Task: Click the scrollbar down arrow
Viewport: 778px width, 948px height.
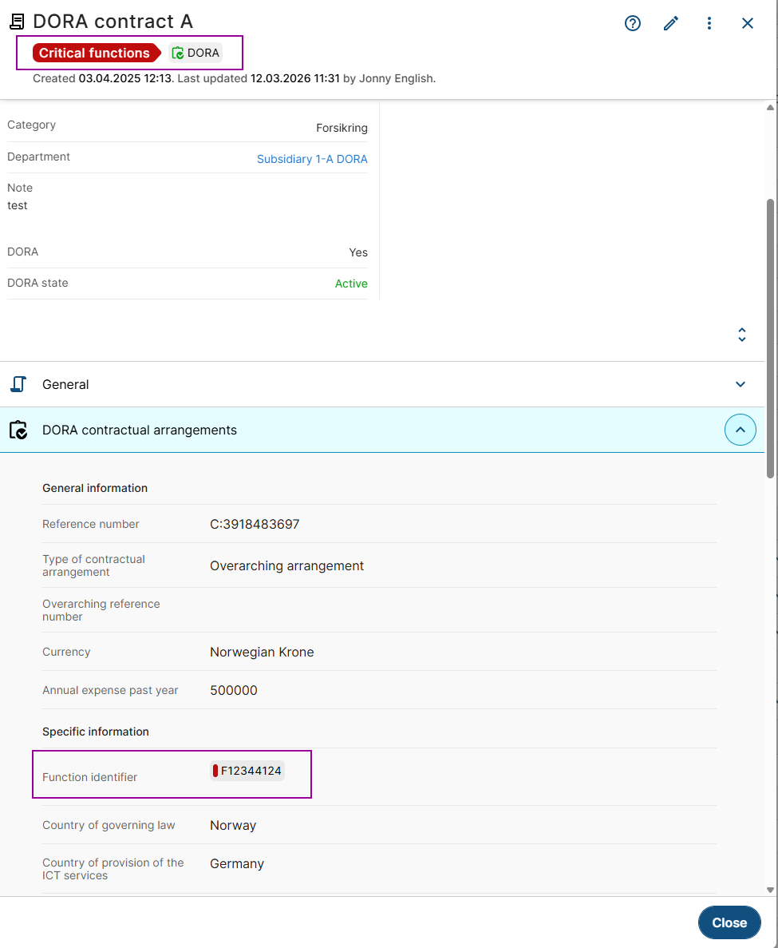Action: (771, 890)
